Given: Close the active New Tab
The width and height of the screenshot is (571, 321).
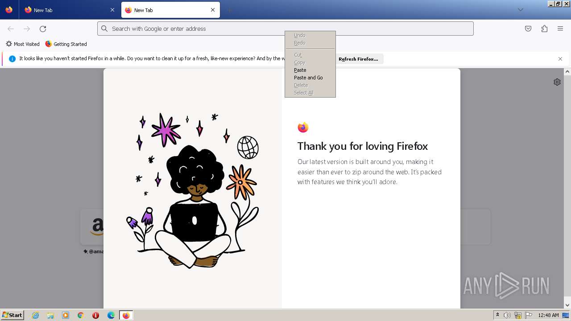Looking at the screenshot, I should click(x=213, y=10).
